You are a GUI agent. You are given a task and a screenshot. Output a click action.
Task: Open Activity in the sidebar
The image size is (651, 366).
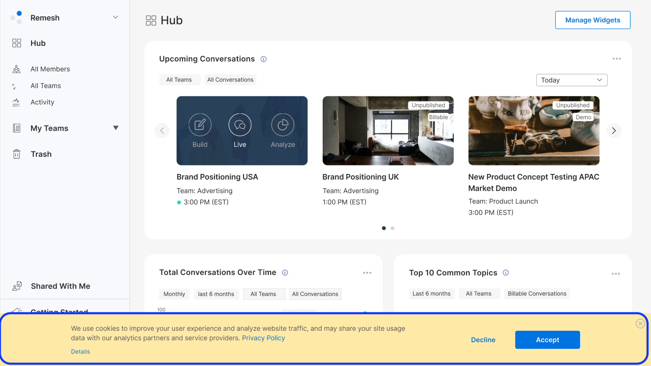42,102
